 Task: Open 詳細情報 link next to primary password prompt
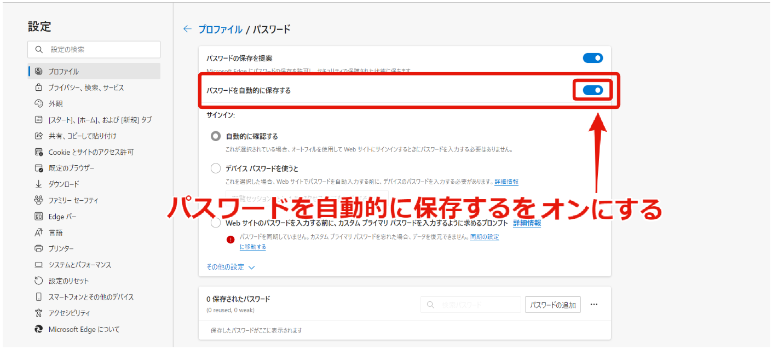pyautogui.click(x=527, y=223)
